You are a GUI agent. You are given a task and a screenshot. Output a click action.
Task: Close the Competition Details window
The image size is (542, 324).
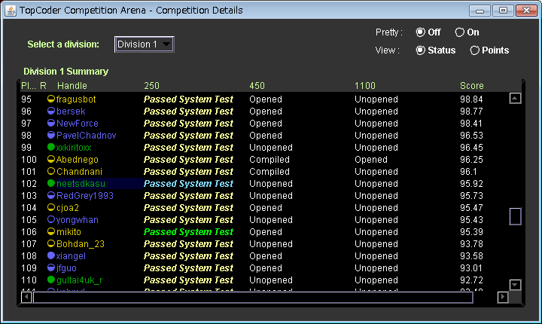pos(526,11)
